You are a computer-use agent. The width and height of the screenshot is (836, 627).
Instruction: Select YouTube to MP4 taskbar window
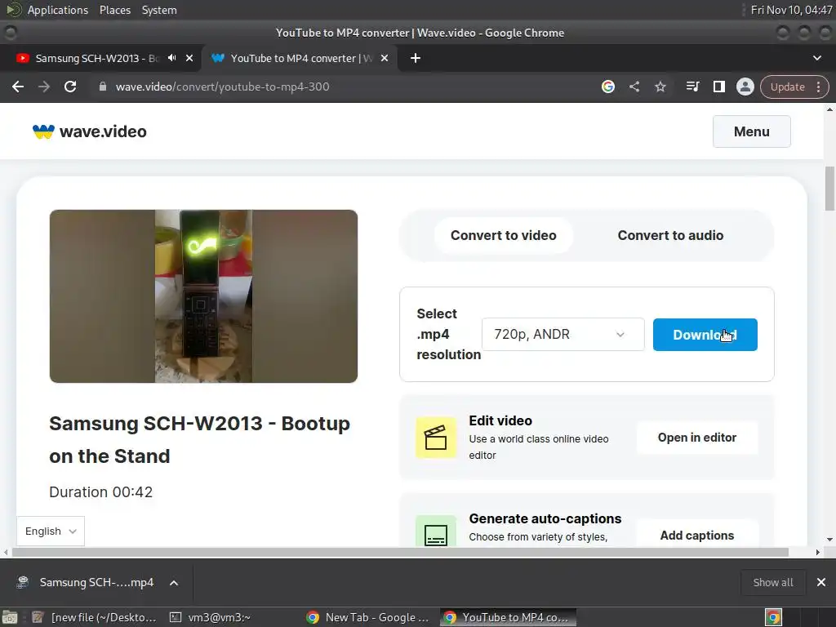click(508, 617)
